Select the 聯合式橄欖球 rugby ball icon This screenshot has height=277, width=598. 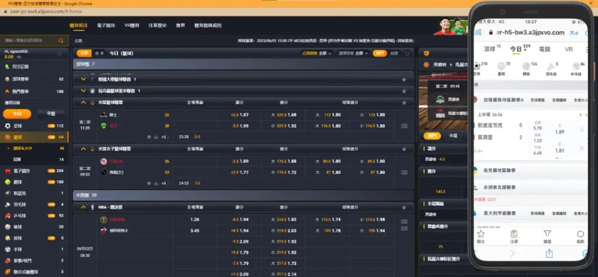(7, 272)
